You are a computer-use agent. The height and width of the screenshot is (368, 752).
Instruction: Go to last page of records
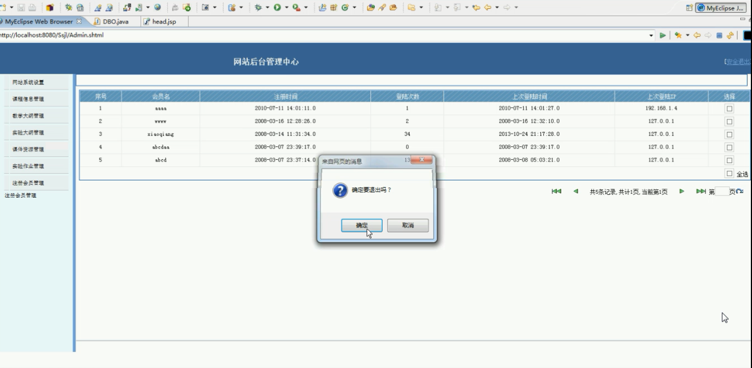click(701, 192)
